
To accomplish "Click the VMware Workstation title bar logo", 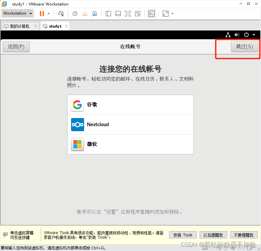I will pyautogui.click(x=4, y=4).
